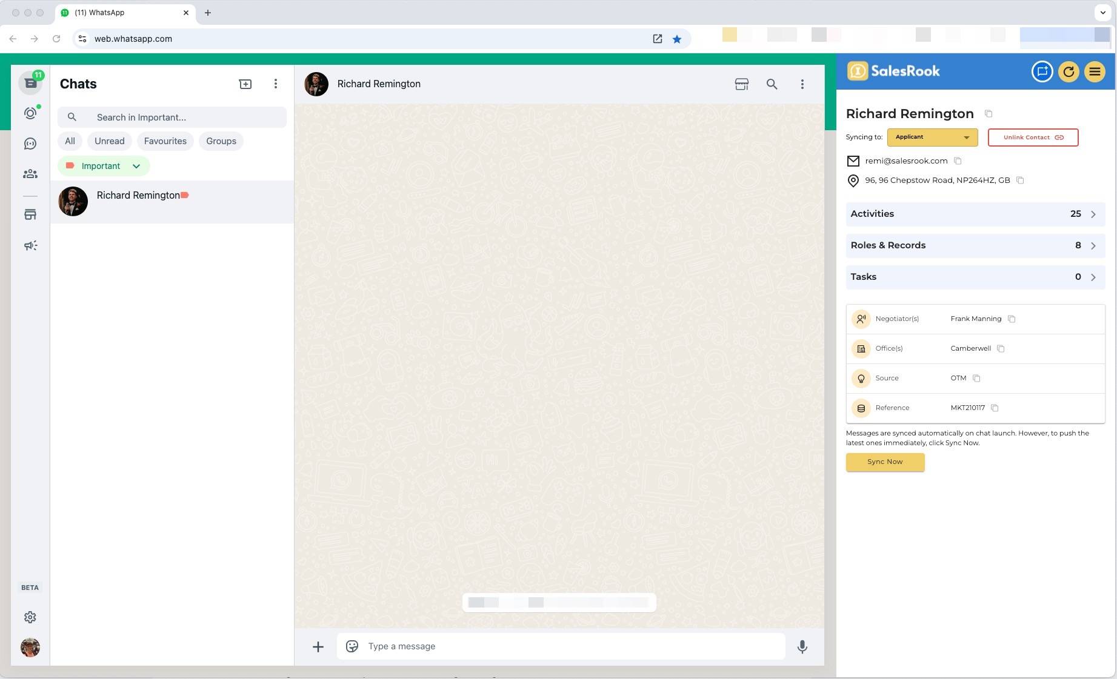Screen dimensions: 1117x679
Task: Focus the Search in Important field
Action: pos(172,118)
